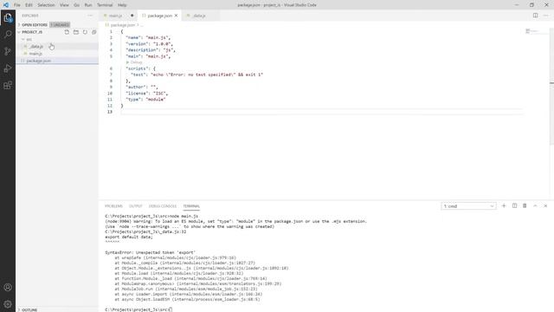Viewport: 554px width, 312px height.
Task: Click the VS Code logo icon
Action: [x=6, y=5]
